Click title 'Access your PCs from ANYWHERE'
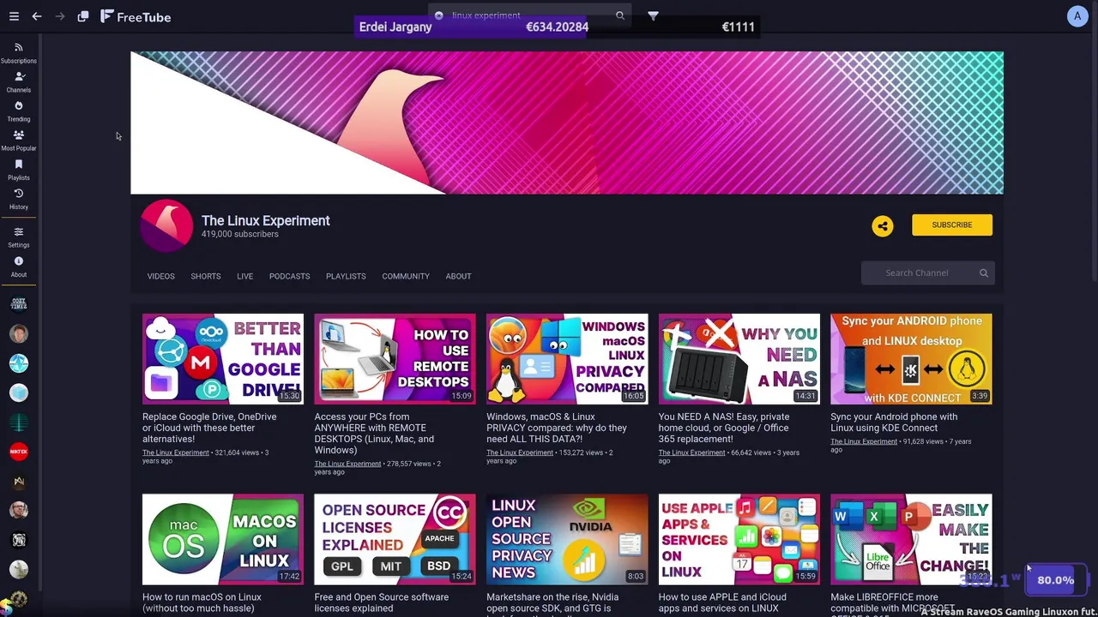This screenshot has height=617, width=1098. [x=374, y=433]
